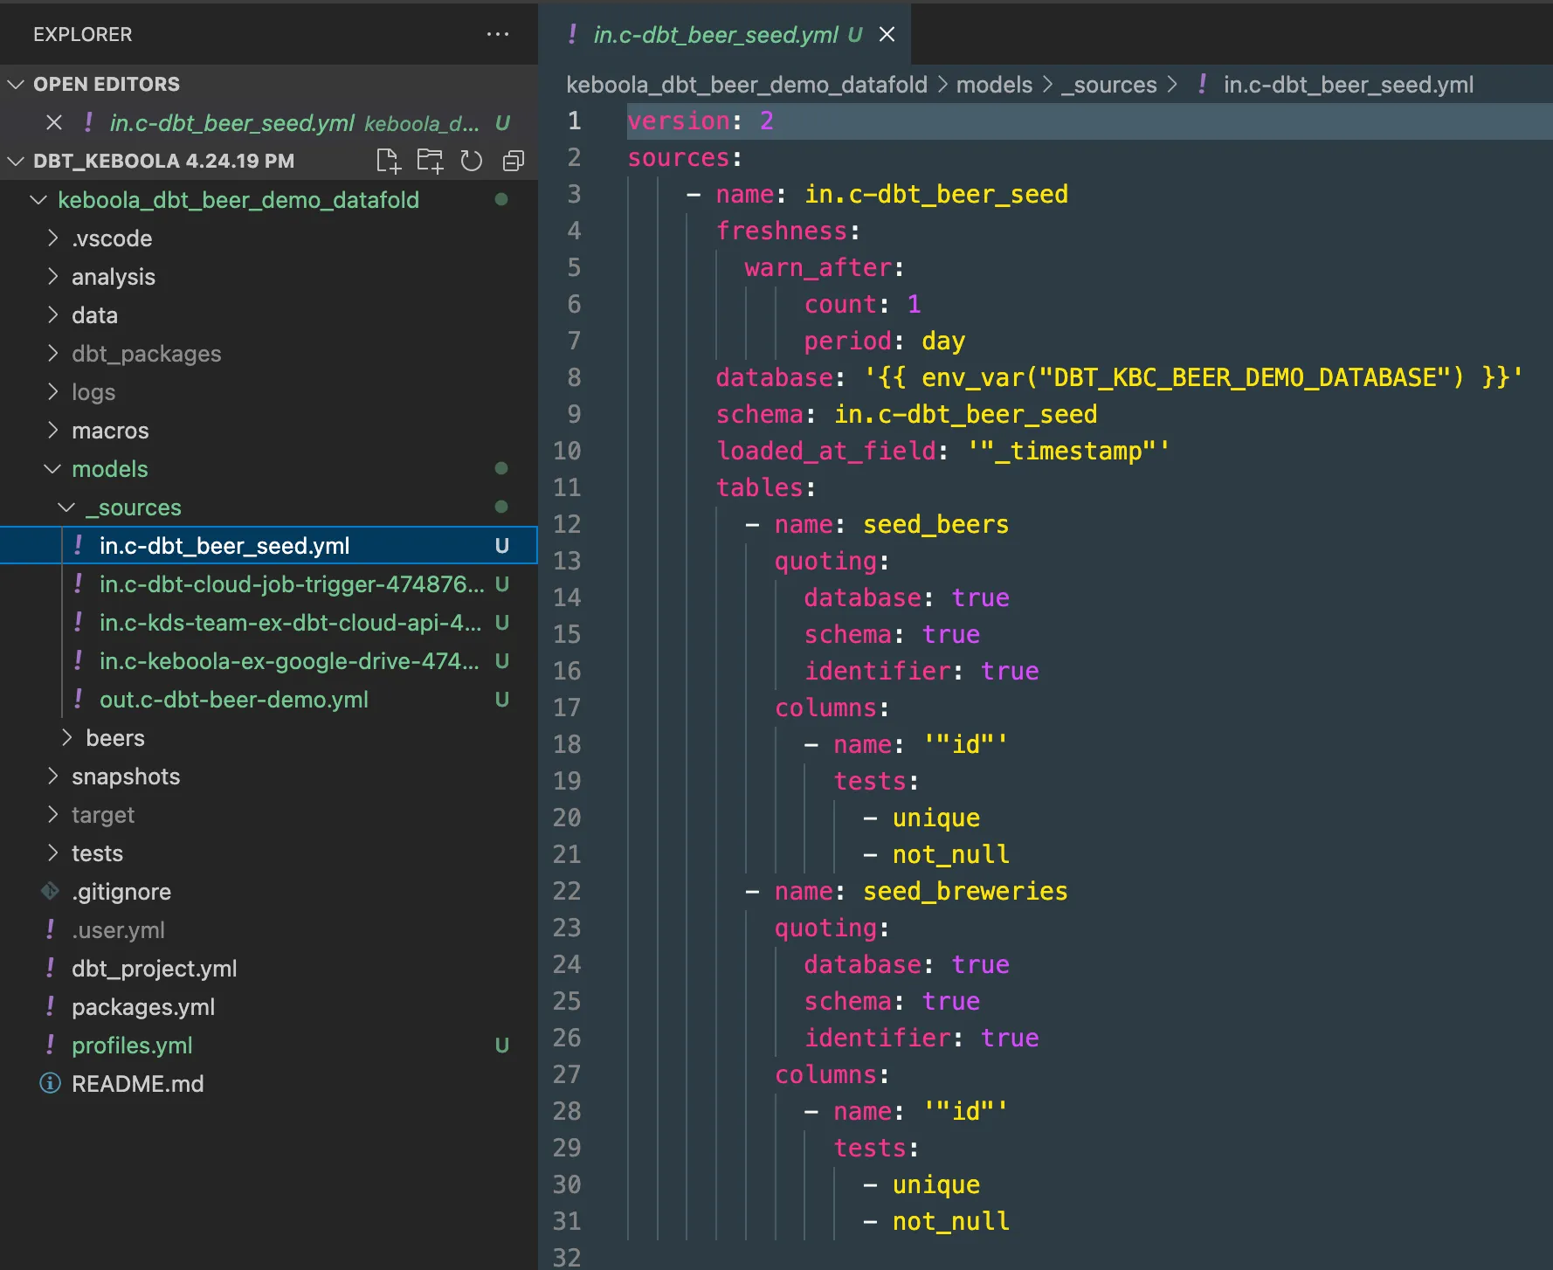This screenshot has height=1270, width=1553.
Task: Expand the macros folder
Action: [x=53, y=431]
